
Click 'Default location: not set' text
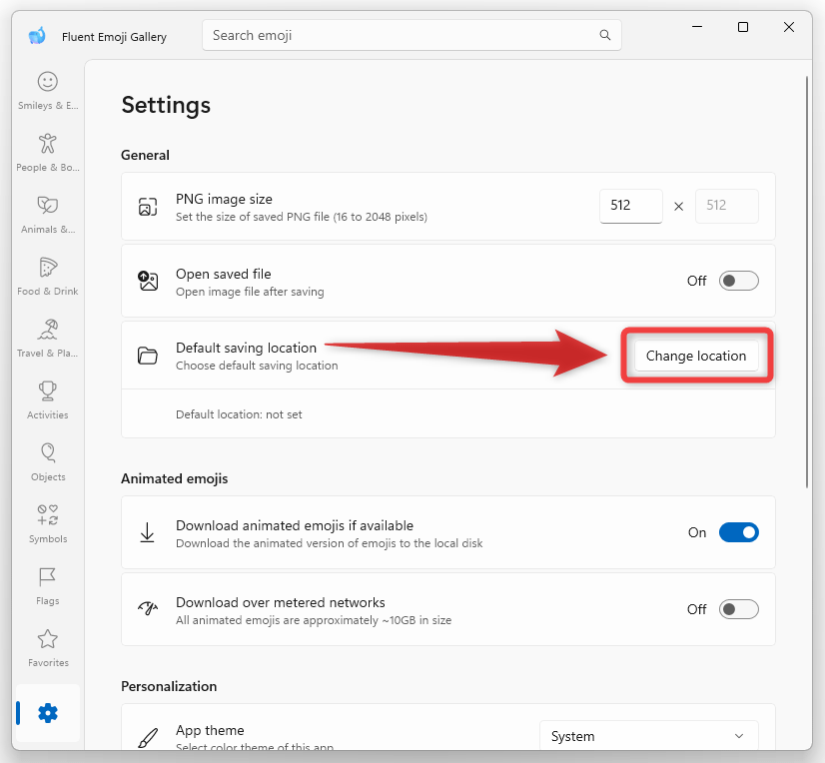pyautogui.click(x=239, y=414)
